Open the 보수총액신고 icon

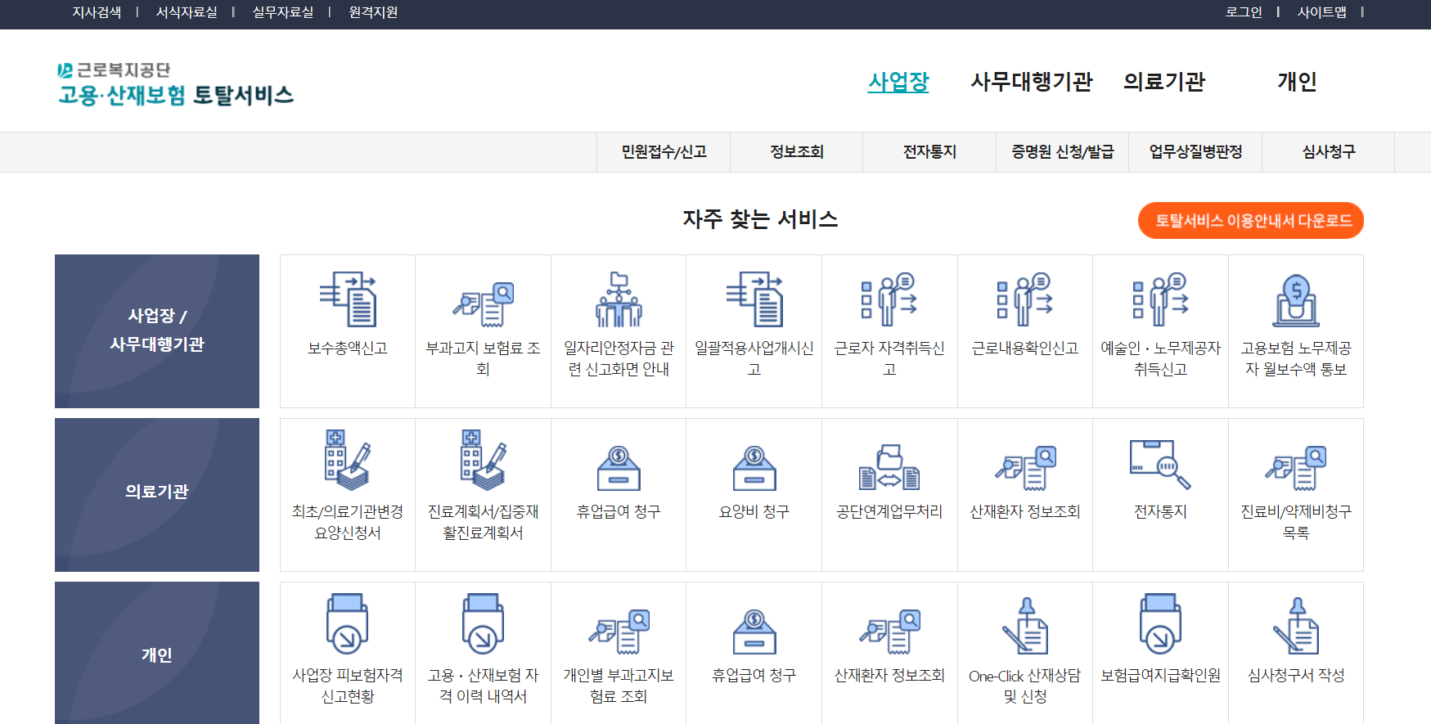[x=348, y=299]
